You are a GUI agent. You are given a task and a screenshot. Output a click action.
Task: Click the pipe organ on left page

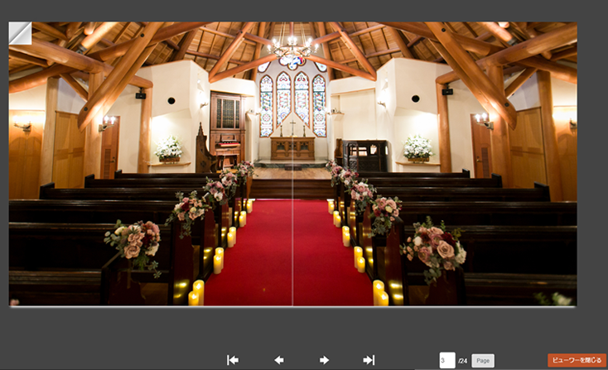tap(224, 124)
